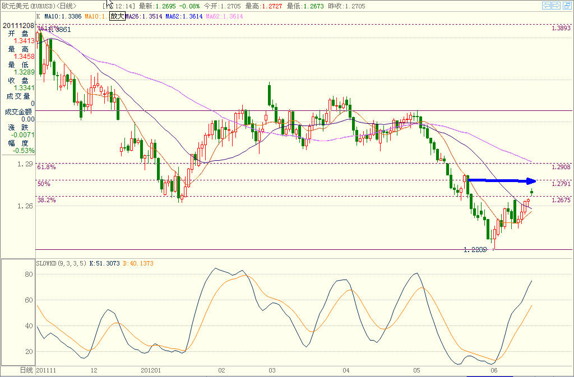Click the 日线 period label at bottom-left
This screenshot has height=377, width=574.
pos(26,370)
